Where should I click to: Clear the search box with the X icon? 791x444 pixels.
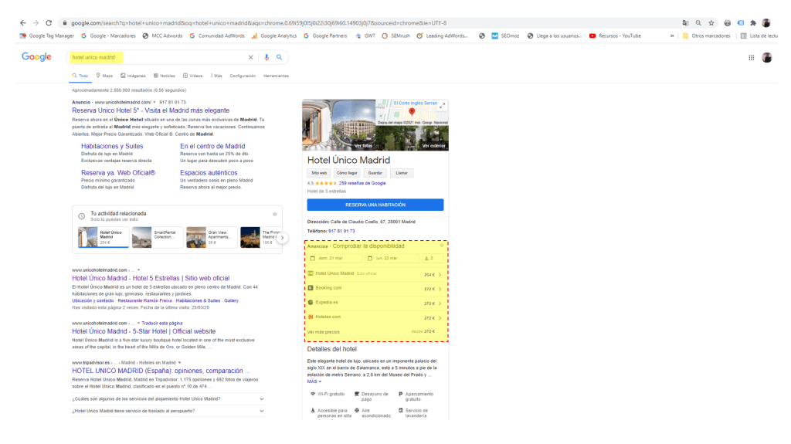point(250,57)
